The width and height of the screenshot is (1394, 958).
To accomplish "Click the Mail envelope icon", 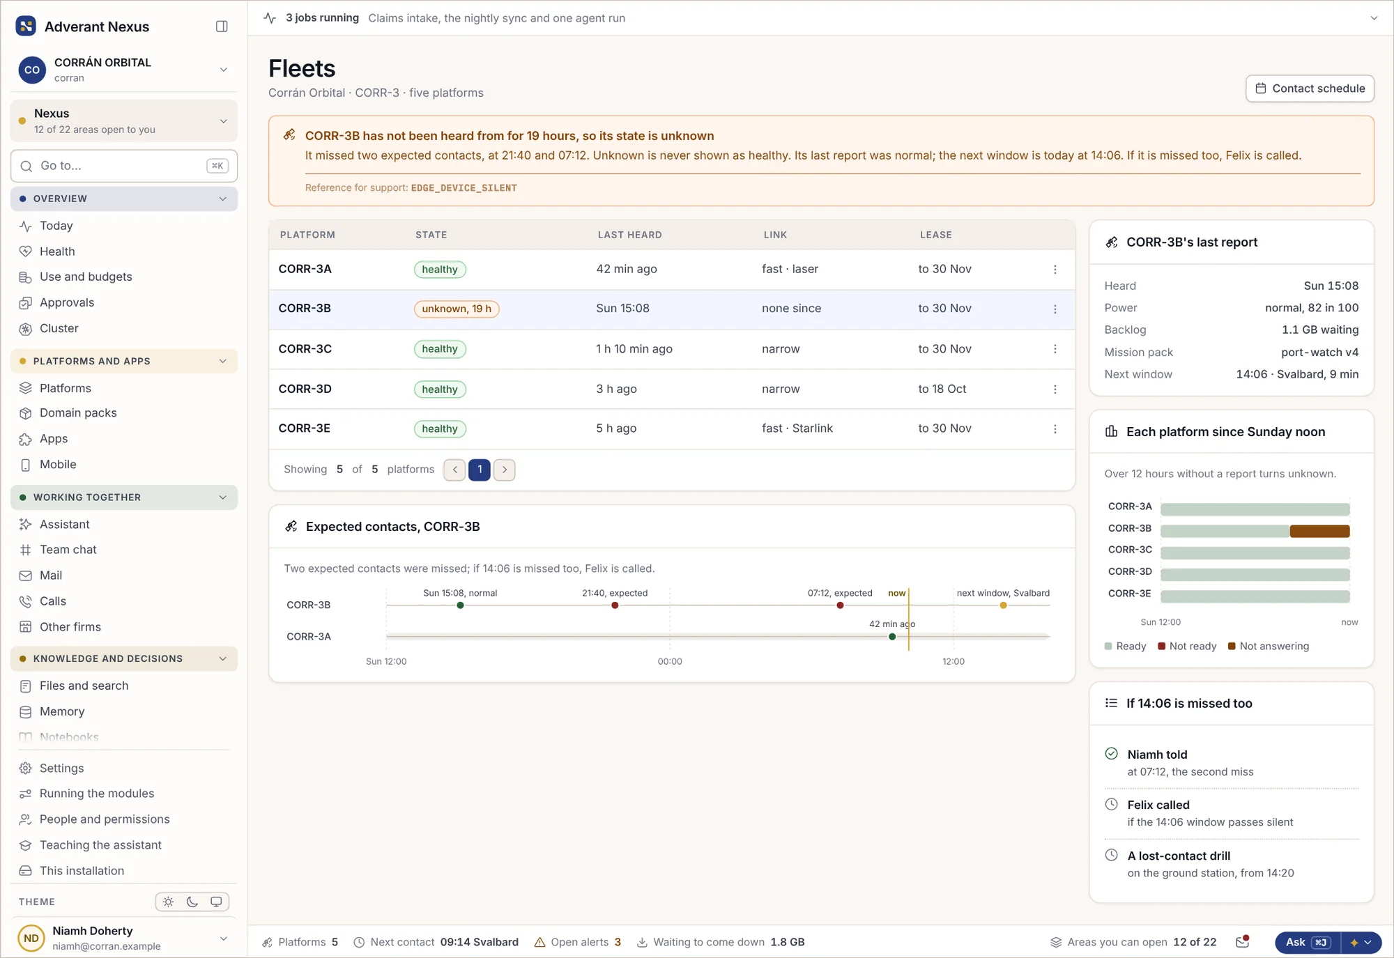I will (x=26, y=575).
